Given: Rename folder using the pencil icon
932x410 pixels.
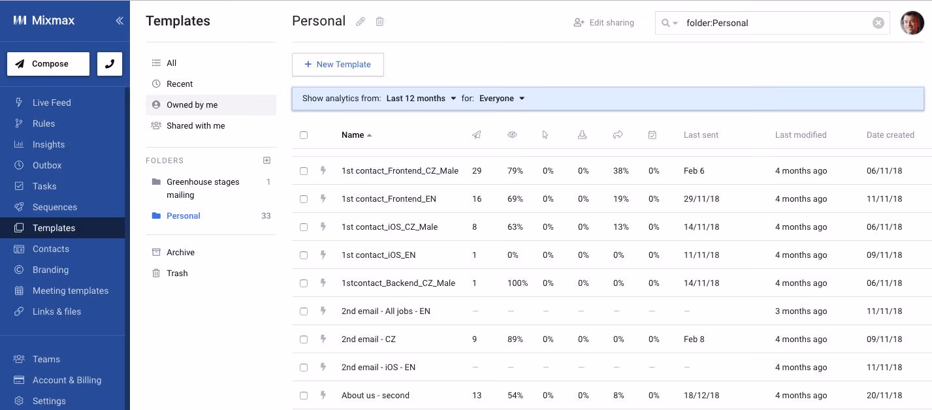Looking at the screenshot, I should (x=361, y=22).
